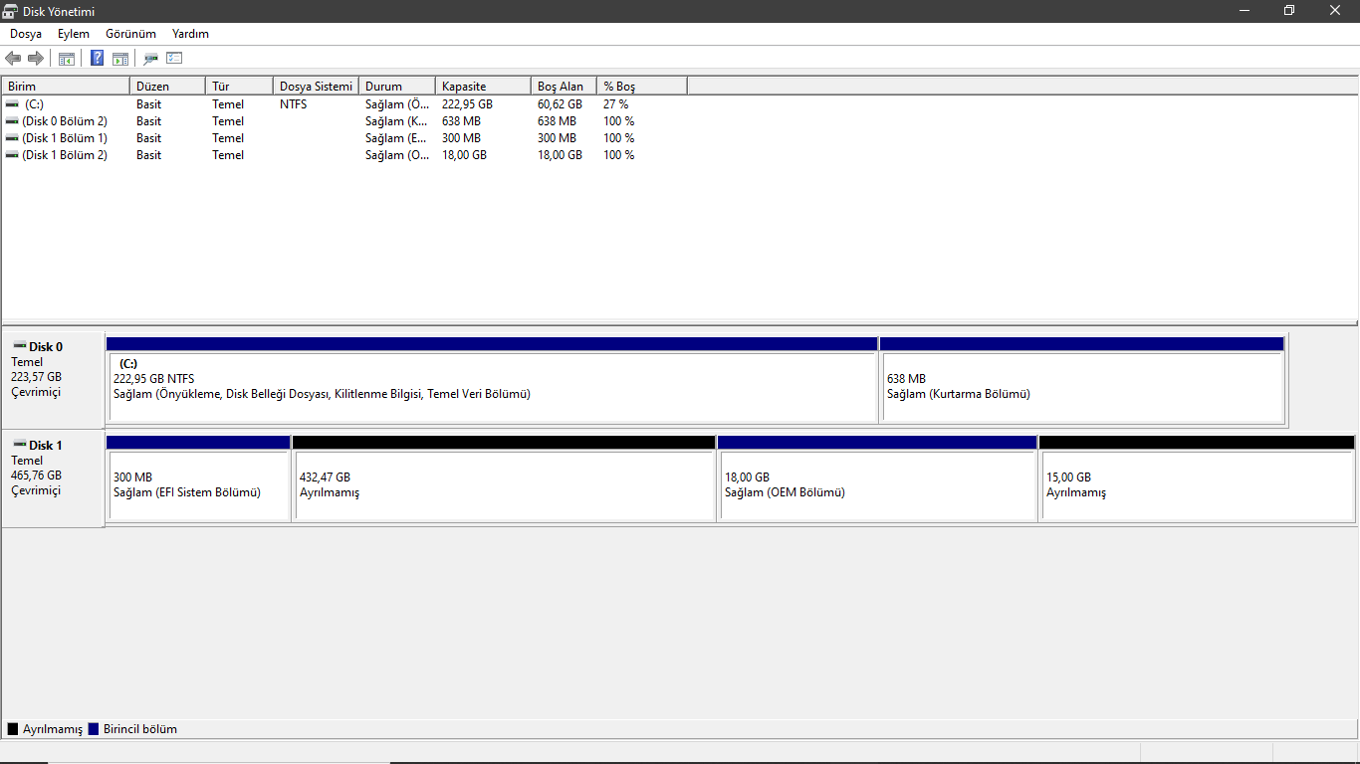The height and width of the screenshot is (764, 1360).
Task: Open Help via blue question mark icon
Action: 98,59
